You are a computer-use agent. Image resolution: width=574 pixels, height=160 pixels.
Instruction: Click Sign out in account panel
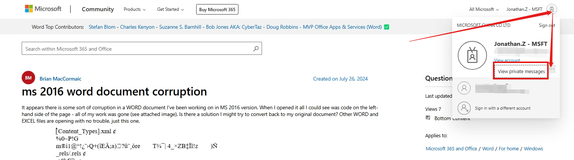pyautogui.click(x=547, y=25)
